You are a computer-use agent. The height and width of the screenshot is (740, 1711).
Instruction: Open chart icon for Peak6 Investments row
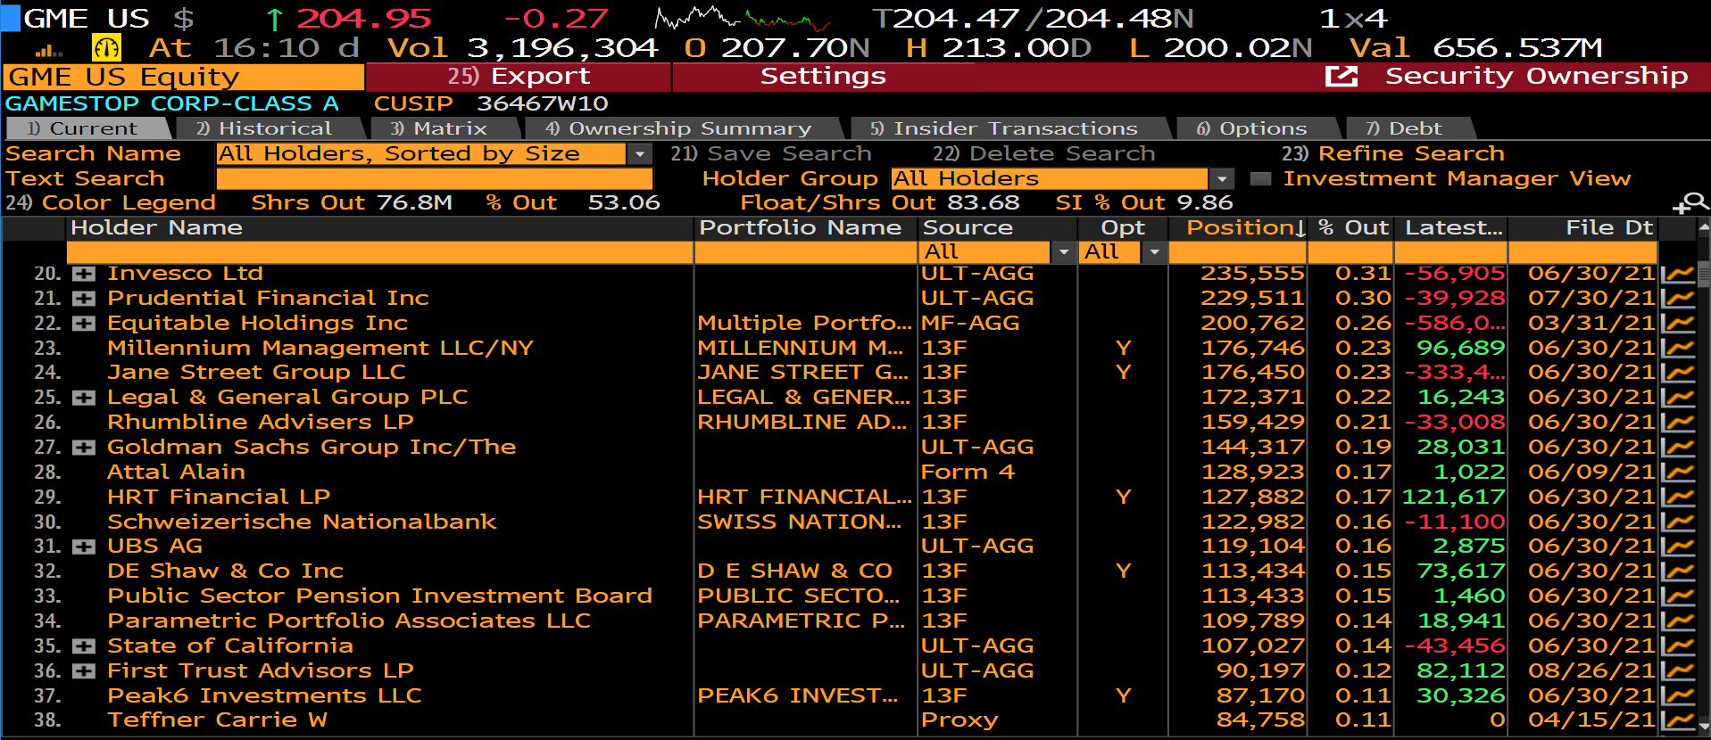1678,696
